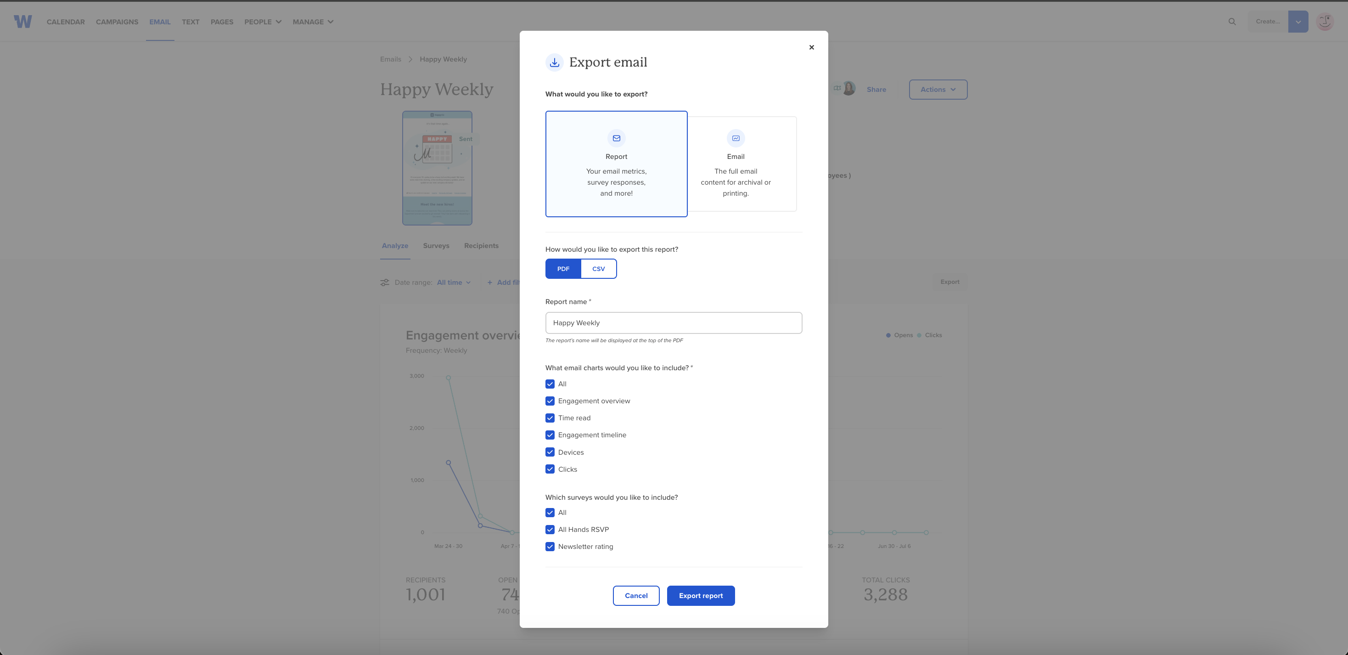
Task: Toggle the Devices checkbox
Action: (x=550, y=452)
